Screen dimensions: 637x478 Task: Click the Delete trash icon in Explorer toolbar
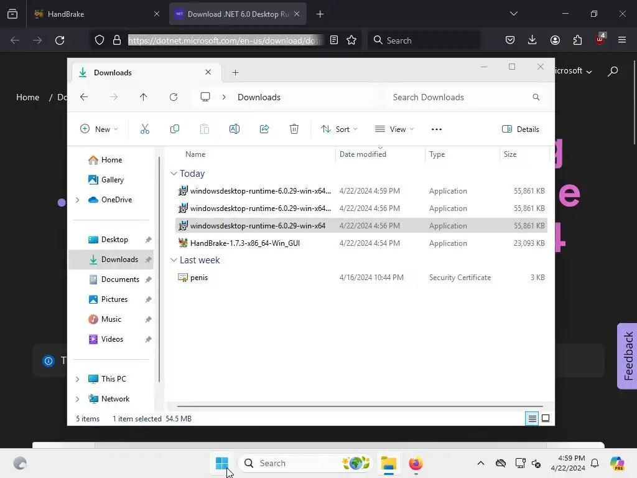(294, 129)
